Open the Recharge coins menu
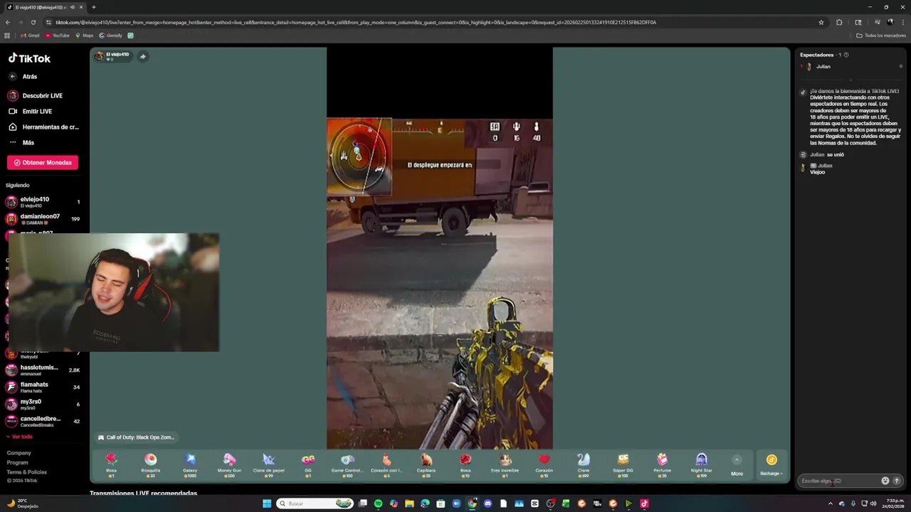 (772, 464)
